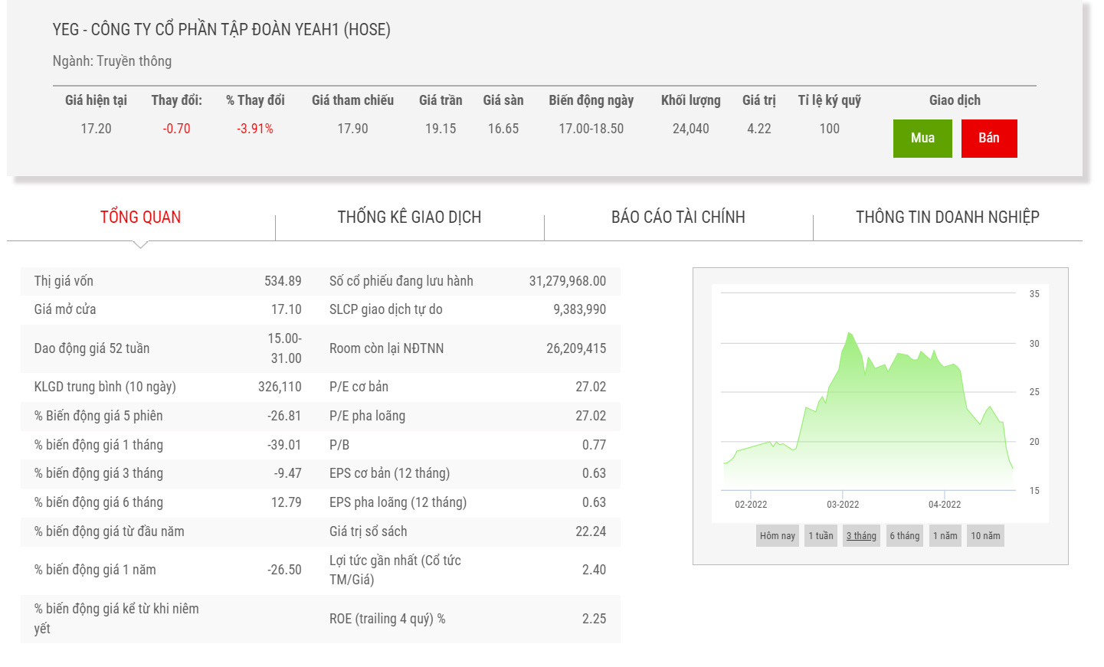Click the green Mua buy button
Viewport: 1104px width, 667px height.
click(x=922, y=139)
